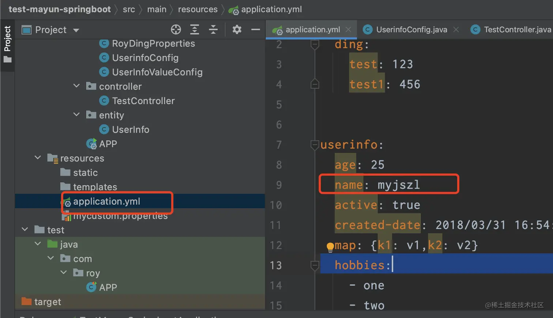Switch to the application.yml editor tab
This screenshot has height=318, width=553.
pos(311,30)
